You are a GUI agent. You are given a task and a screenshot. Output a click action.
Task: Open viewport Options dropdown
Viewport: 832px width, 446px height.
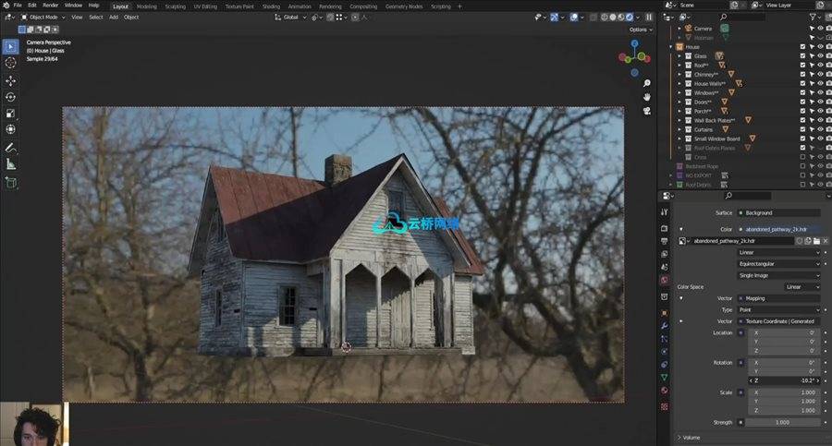641,30
